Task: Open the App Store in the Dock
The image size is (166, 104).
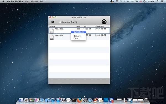Action: click(58, 100)
